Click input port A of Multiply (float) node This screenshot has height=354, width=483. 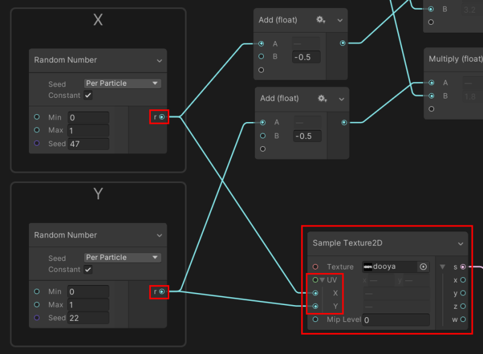coord(431,83)
